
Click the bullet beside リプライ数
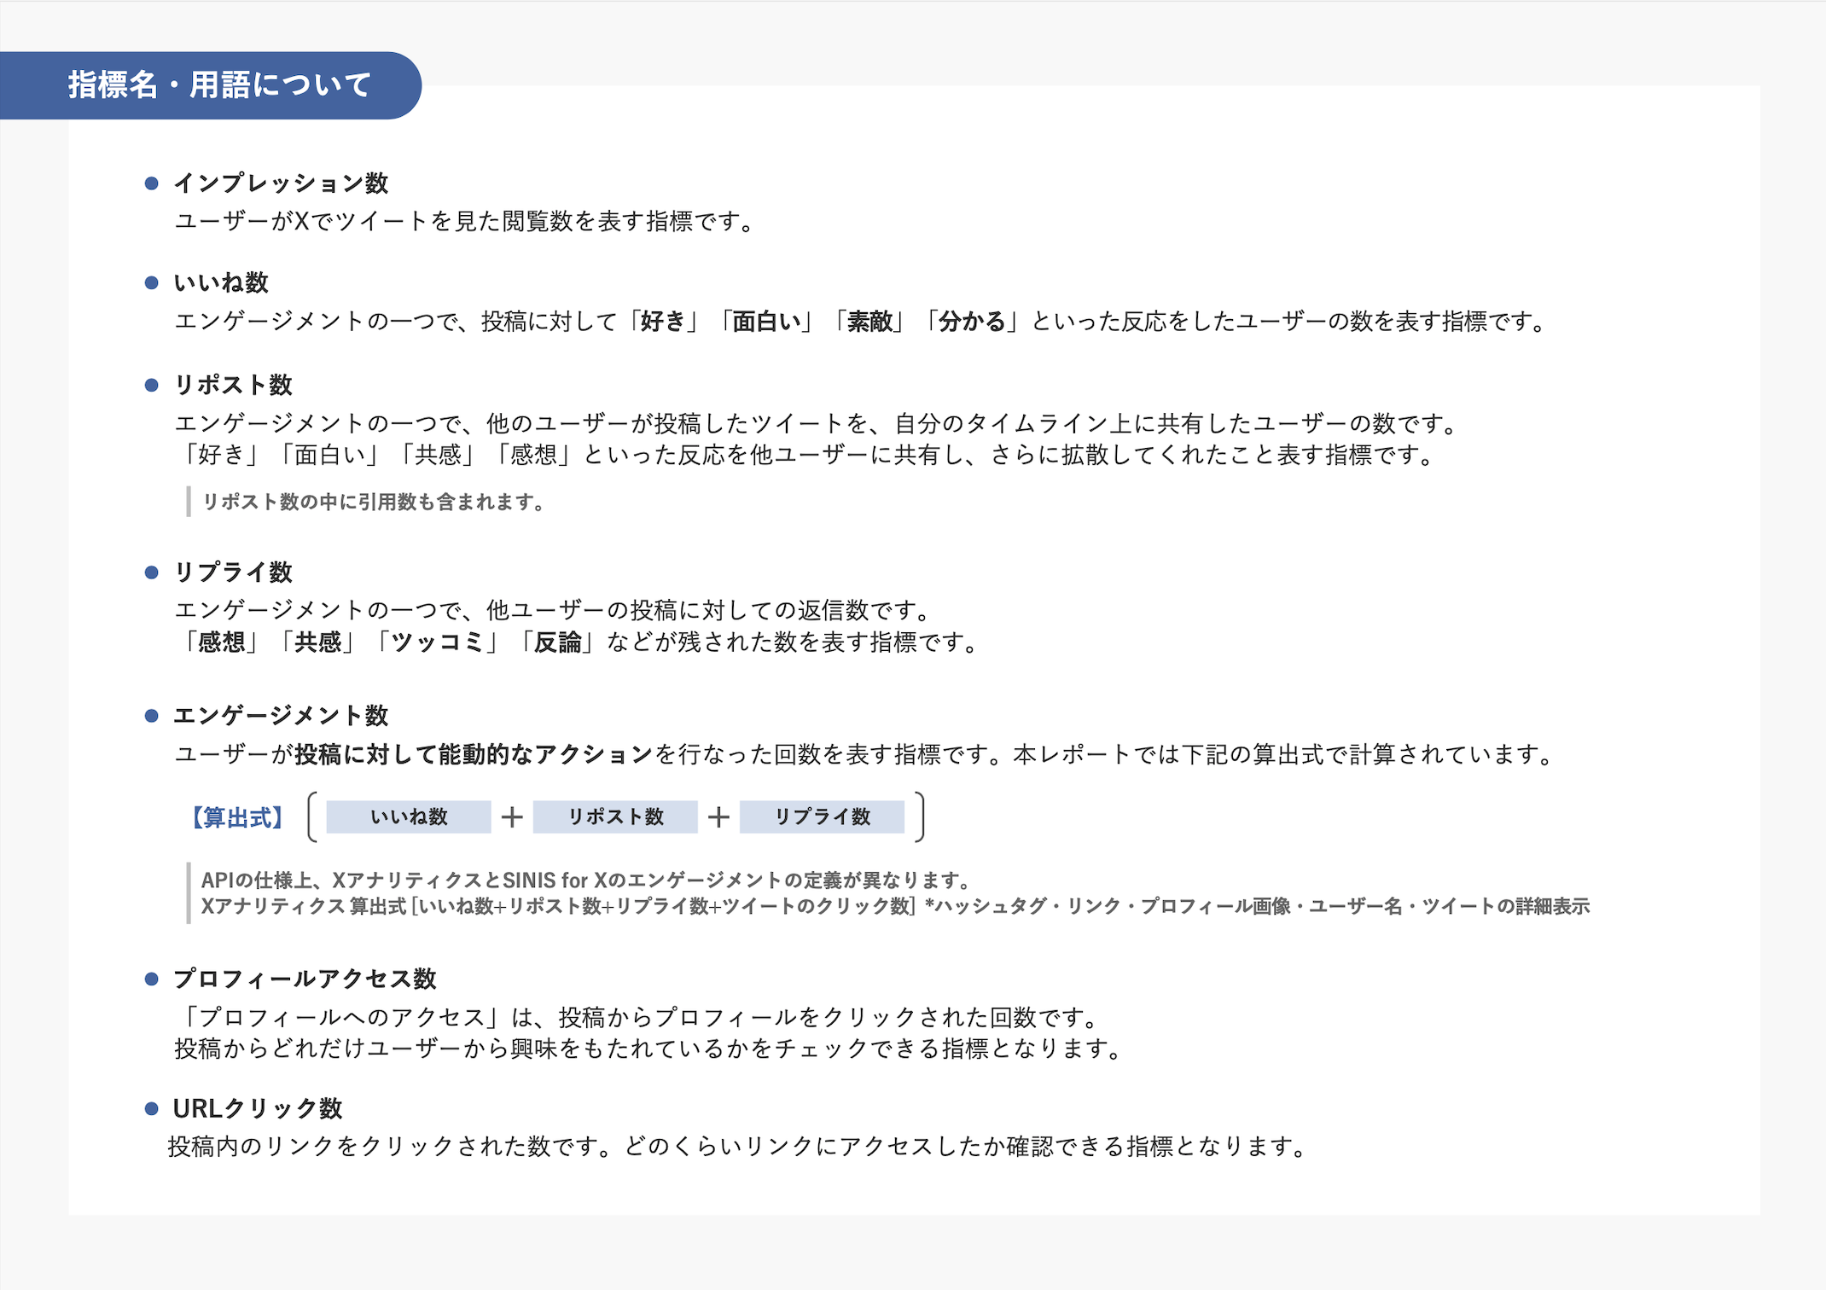pyautogui.click(x=152, y=572)
